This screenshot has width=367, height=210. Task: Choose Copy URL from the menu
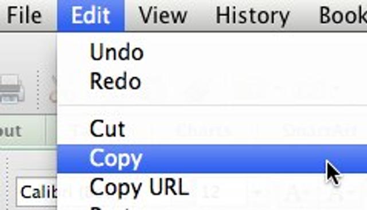click(x=212, y=187)
